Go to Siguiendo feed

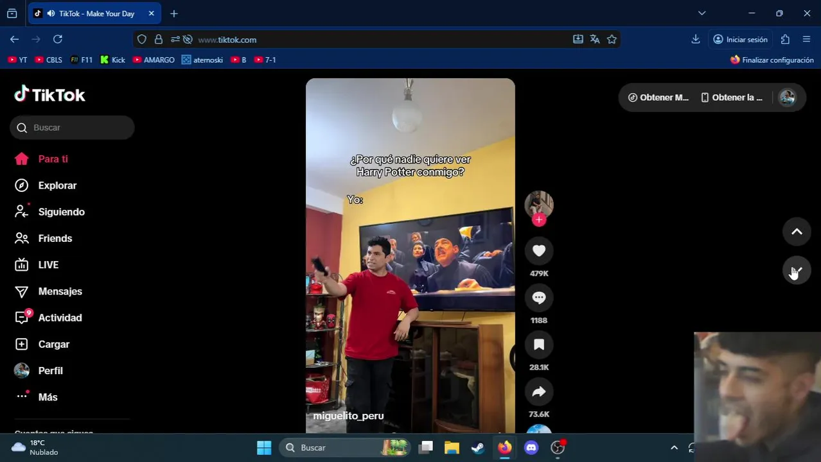(61, 212)
